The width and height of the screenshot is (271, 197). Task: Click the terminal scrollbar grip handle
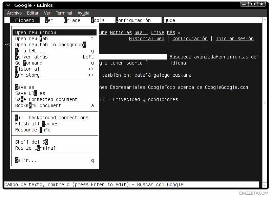coord(265,102)
